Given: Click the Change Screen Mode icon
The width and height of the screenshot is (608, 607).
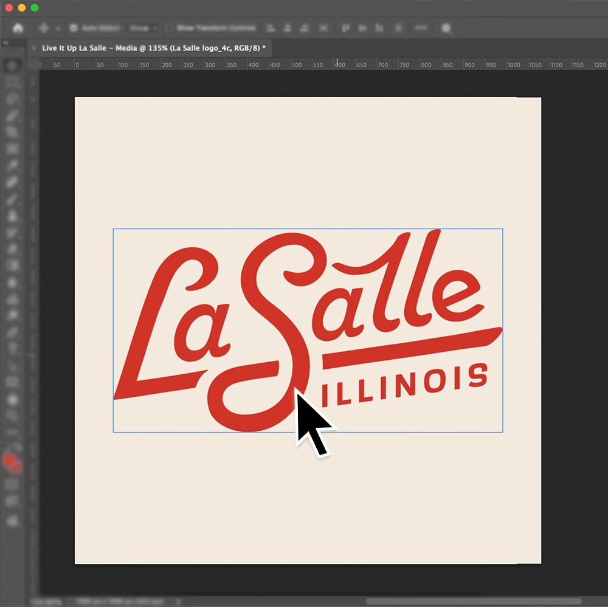Looking at the screenshot, I should [x=12, y=501].
